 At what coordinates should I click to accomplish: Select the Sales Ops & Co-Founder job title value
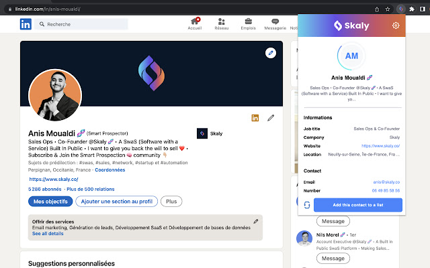click(376, 129)
